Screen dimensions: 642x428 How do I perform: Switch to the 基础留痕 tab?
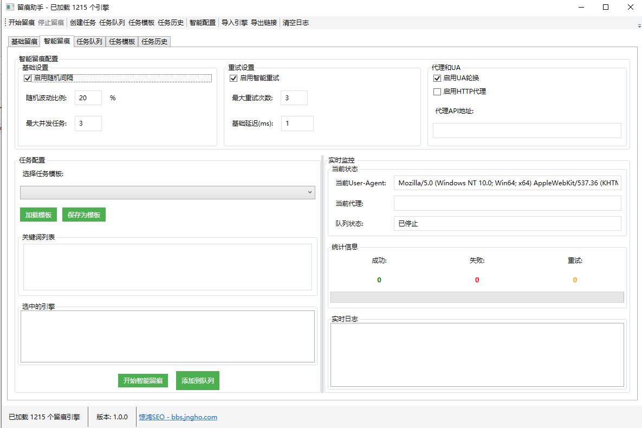(24, 42)
